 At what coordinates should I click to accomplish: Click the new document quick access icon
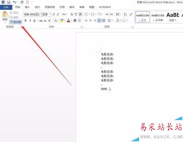27,2
